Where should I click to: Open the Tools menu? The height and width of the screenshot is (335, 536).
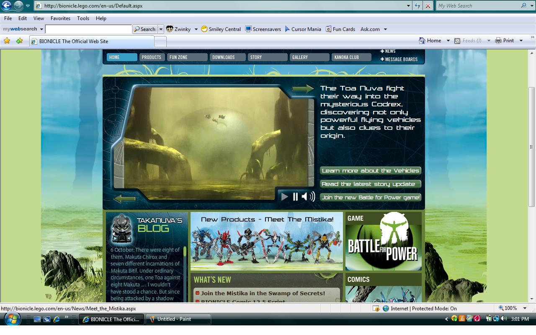pyautogui.click(x=83, y=18)
